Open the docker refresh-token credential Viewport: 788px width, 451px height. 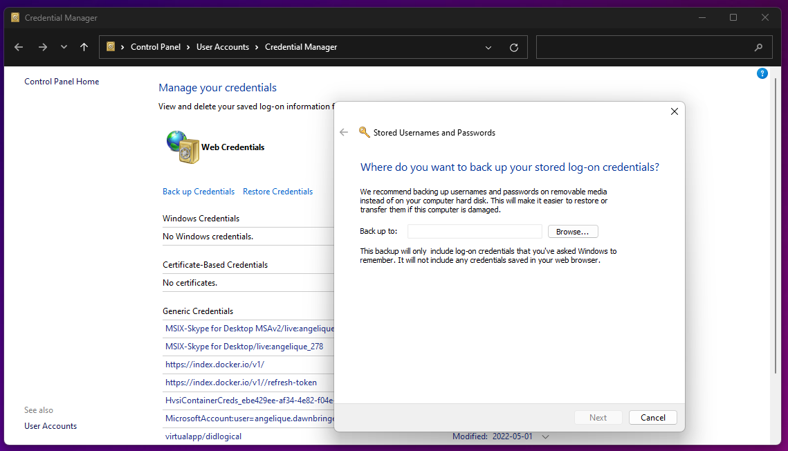pos(241,383)
